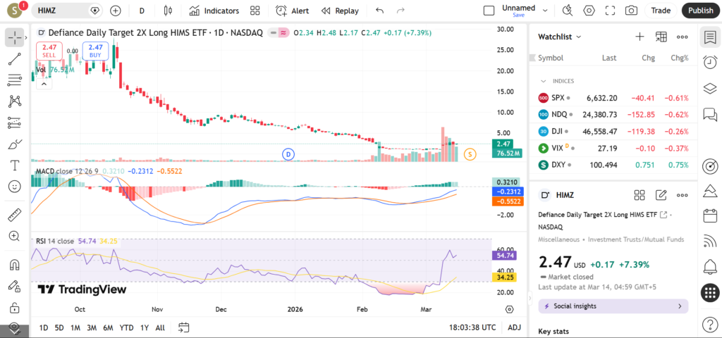Select the text annotation tool
The width and height of the screenshot is (722, 338).
coord(14,165)
